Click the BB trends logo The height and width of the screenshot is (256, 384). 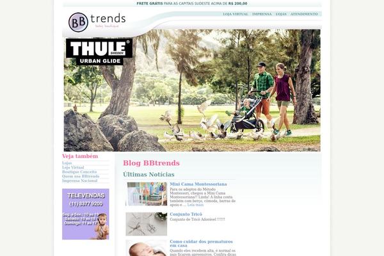tap(97, 22)
